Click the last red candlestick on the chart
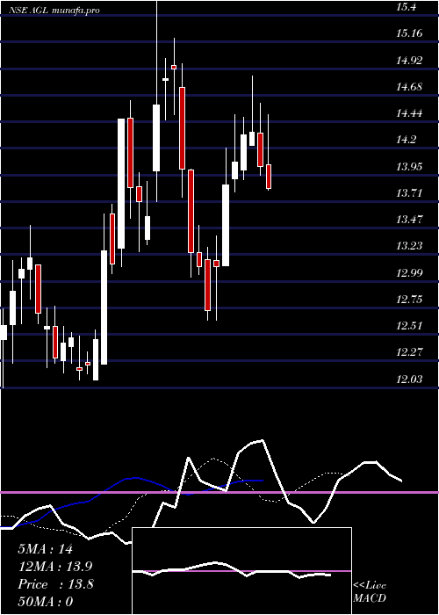Viewport: 439px width, 615px height. click(x=269, y=177)
